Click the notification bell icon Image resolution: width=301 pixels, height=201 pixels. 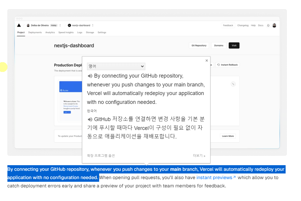(268, 25)
